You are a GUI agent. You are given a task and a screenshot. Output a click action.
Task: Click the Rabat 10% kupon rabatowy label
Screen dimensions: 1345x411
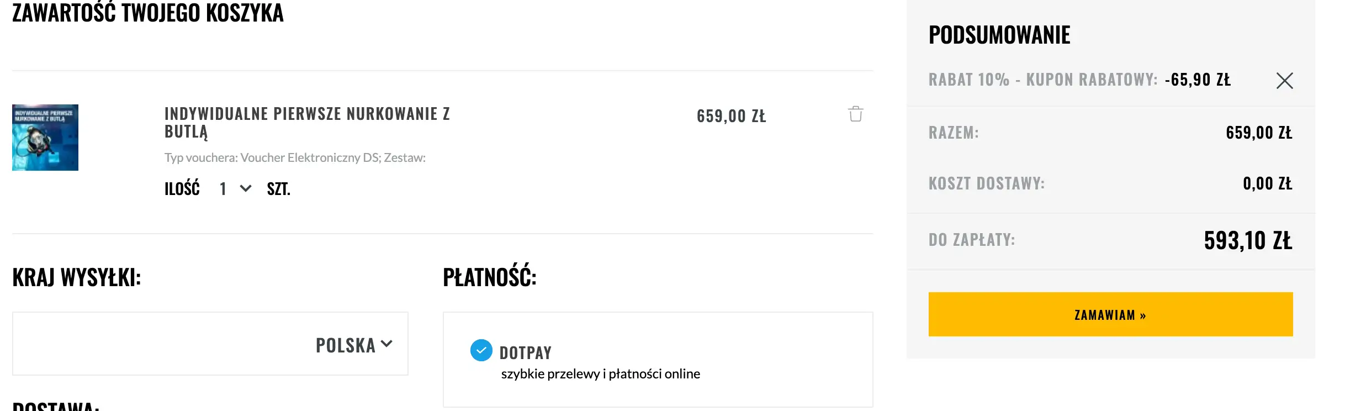point(1043,80)
